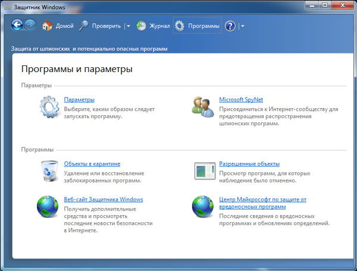Click the globe icon beside Центр Майкрософт

(203, 206)
